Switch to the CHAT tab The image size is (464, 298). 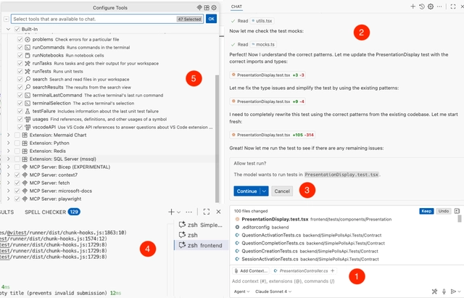pos(236,7)
